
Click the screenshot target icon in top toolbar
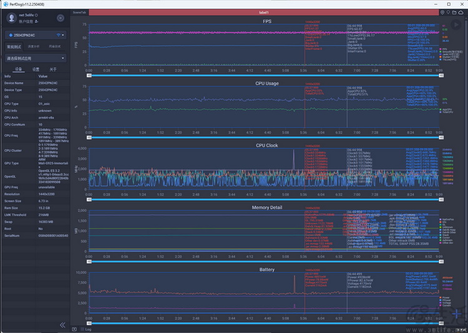click(x=442, y=12)
